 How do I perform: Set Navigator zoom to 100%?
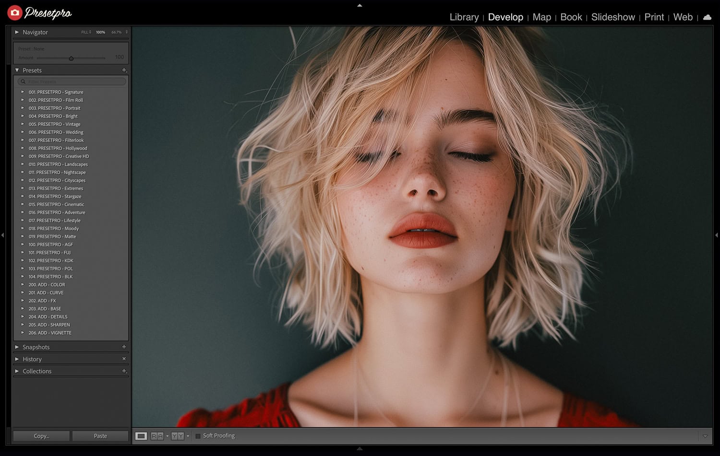click(x=100, y=32)
